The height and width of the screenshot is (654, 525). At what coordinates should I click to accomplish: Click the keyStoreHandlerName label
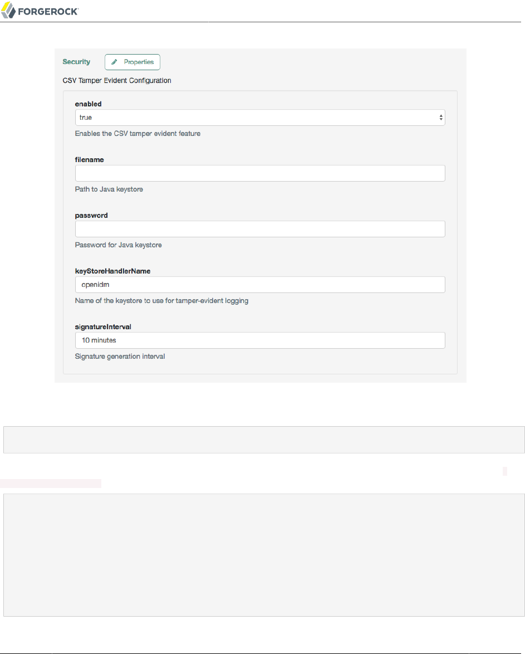coord(113,271)
